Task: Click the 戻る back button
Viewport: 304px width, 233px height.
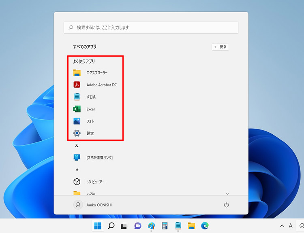Action: coord(220,47)
